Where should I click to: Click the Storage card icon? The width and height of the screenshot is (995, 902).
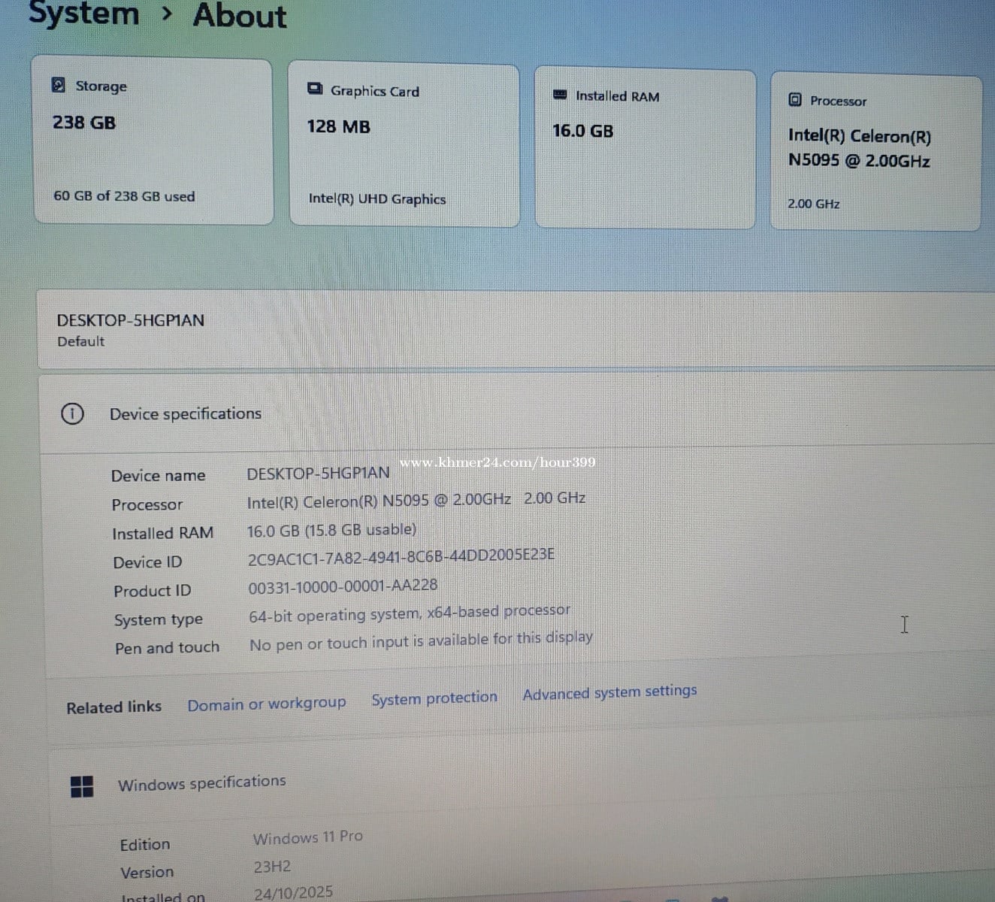tap(59, 85)
